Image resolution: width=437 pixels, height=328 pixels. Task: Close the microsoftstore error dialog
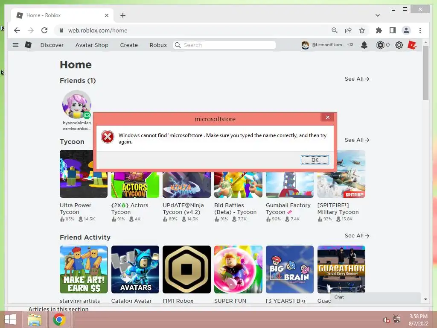(x=328, y=117)
